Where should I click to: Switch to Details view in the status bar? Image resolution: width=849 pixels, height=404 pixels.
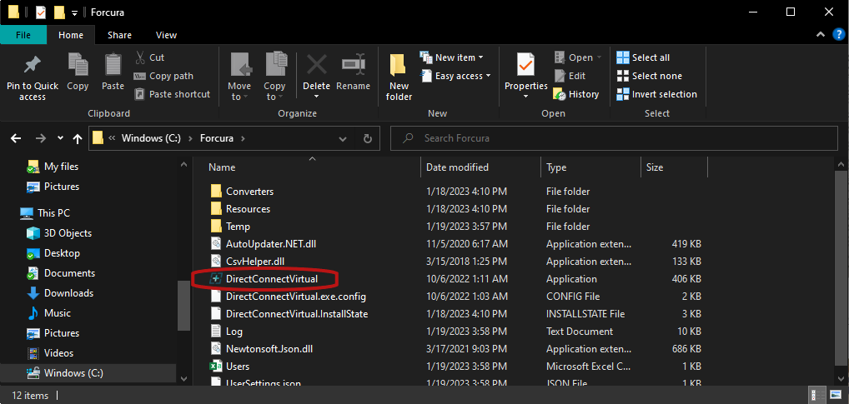coord(816,394)
